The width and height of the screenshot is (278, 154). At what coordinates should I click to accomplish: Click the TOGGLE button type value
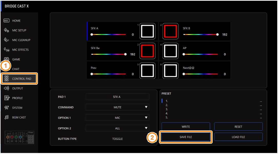point(117,139)
